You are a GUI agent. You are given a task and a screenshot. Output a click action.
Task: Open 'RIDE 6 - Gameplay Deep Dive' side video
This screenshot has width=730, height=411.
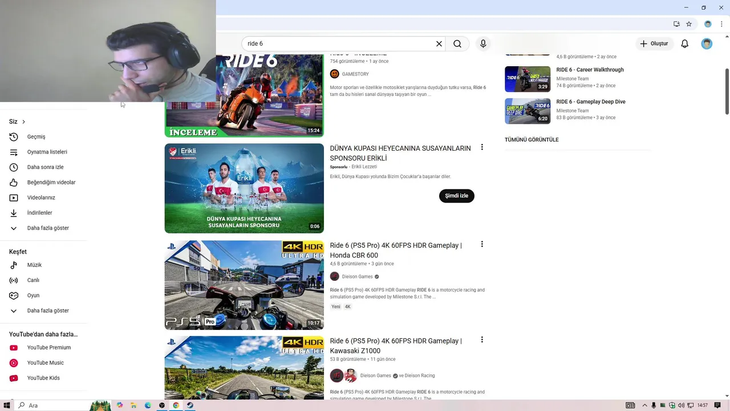point(591,102)
